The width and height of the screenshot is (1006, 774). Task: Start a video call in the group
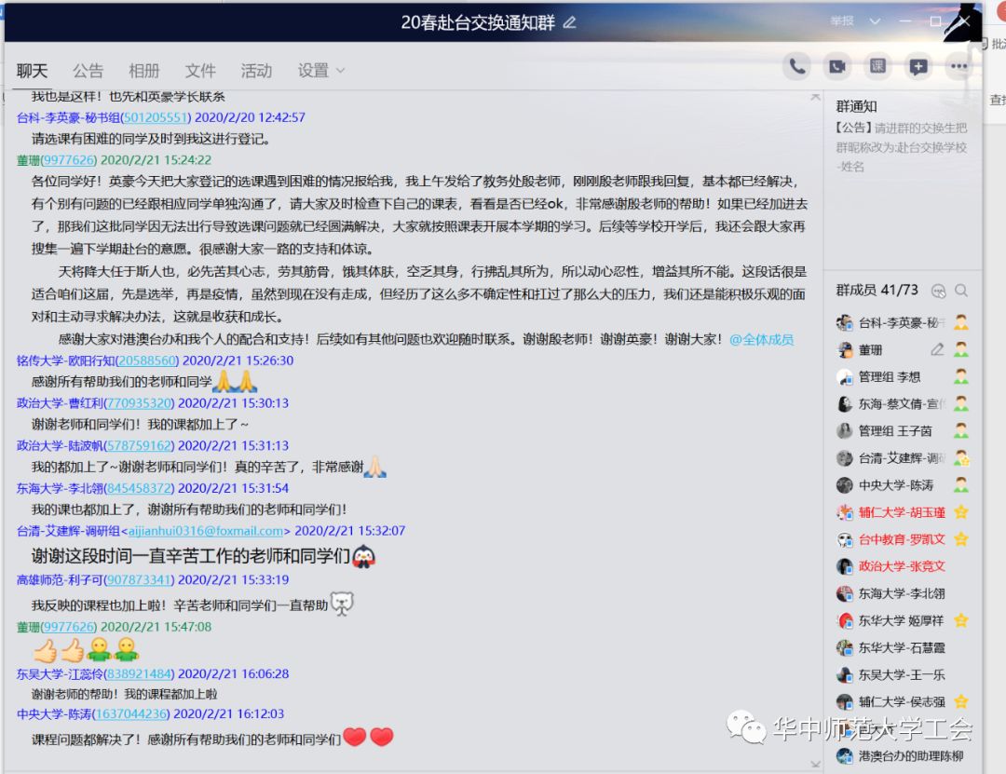pos(837,66)
